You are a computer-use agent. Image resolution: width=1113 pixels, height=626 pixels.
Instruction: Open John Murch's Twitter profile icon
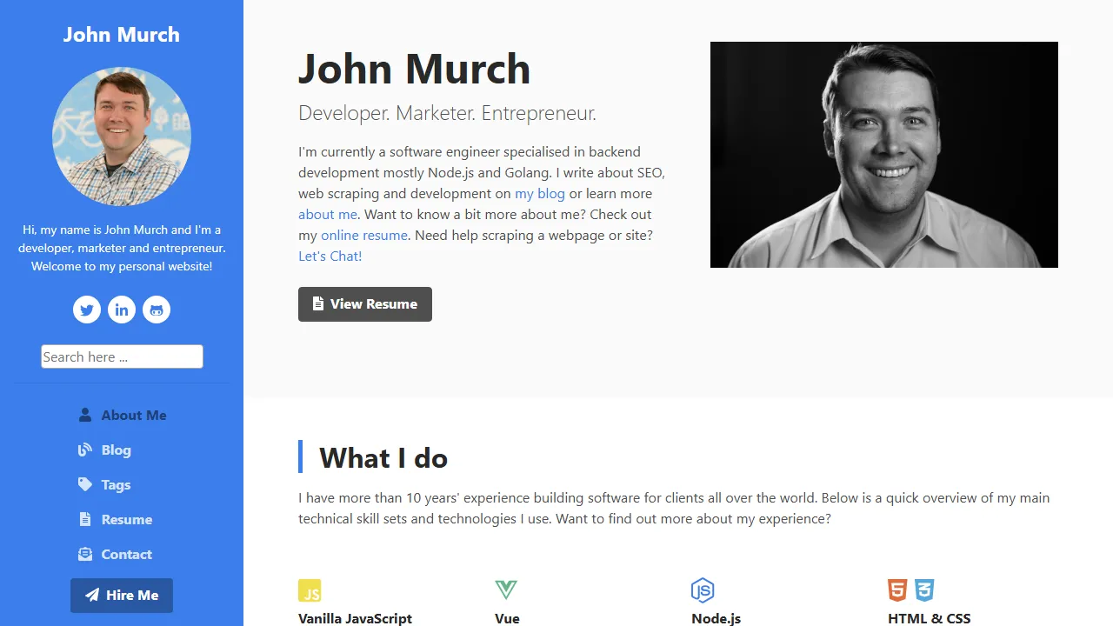coord(87,310)
